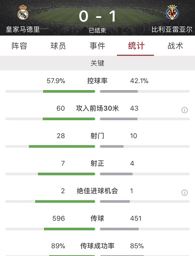Switch to the 阵容 tab

[x=19, y=46]
